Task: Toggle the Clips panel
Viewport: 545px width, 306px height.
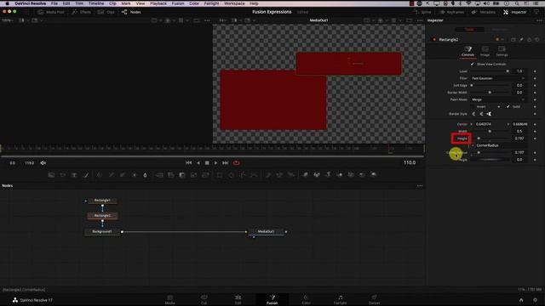Action: tap(106, 12)
